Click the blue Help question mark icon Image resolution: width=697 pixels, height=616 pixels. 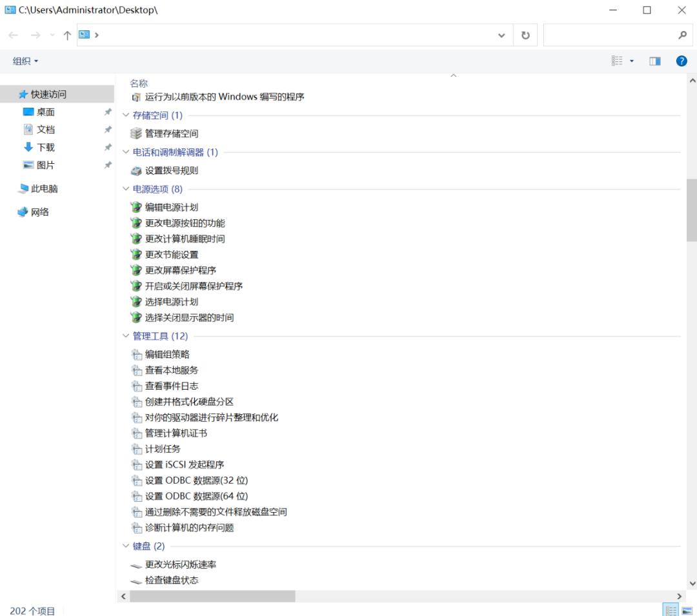click(682, 61)
